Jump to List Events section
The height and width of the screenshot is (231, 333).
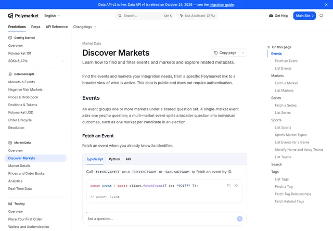(x=283, y=68)
